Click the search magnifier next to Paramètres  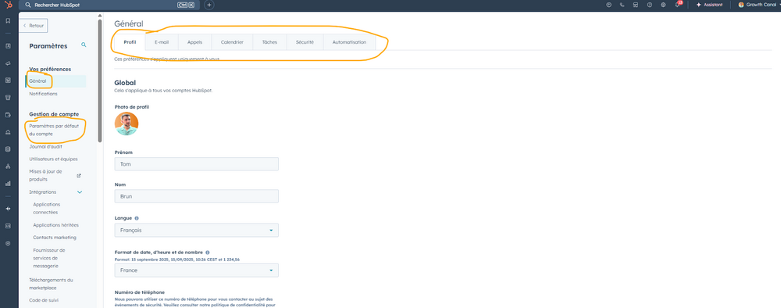coord(84,45)
